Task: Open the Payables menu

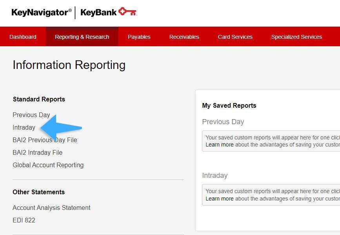Action: pos(139,37)
